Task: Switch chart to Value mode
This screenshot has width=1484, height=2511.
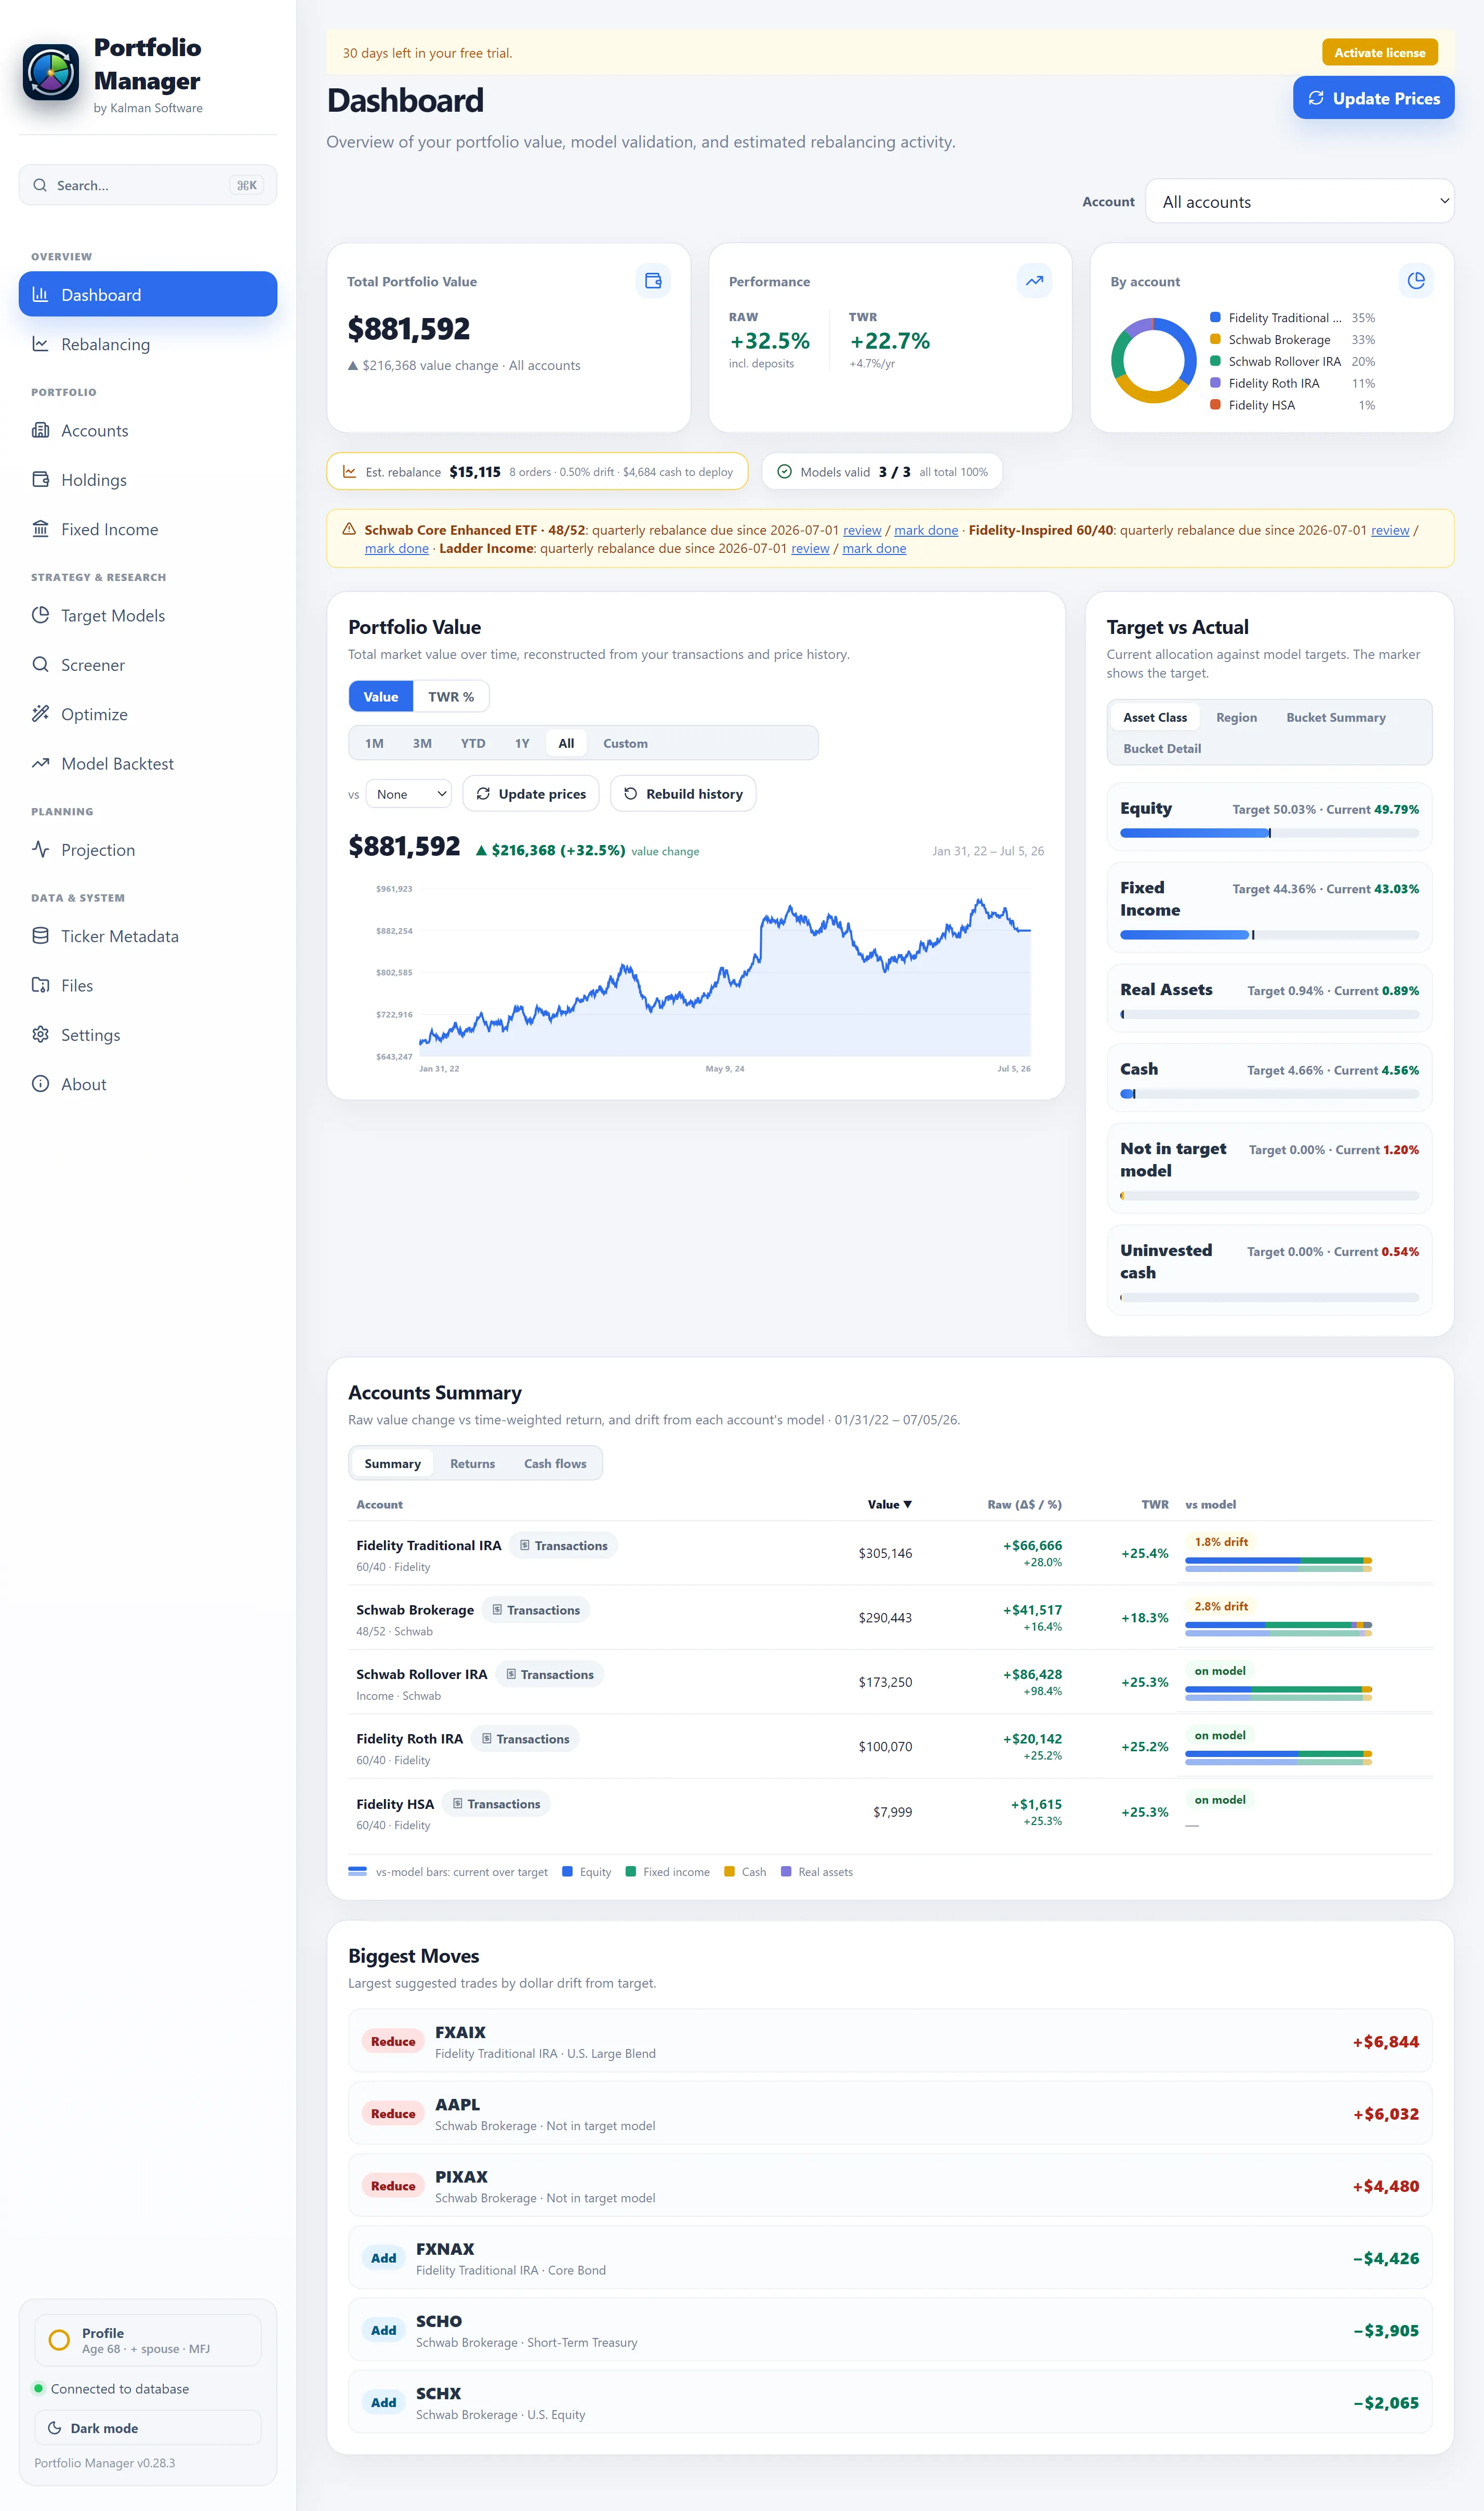Action: 381,697
